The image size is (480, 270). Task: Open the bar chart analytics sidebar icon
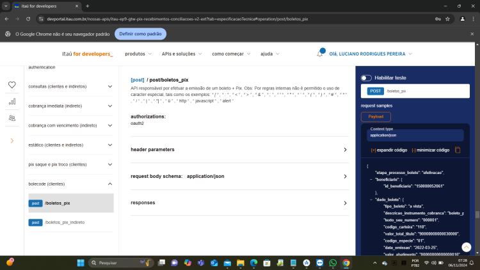point(12,102)
